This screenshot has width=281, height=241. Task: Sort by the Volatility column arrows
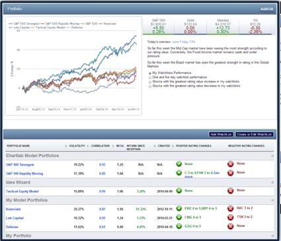pyautogui.click(x=88, y=146)
